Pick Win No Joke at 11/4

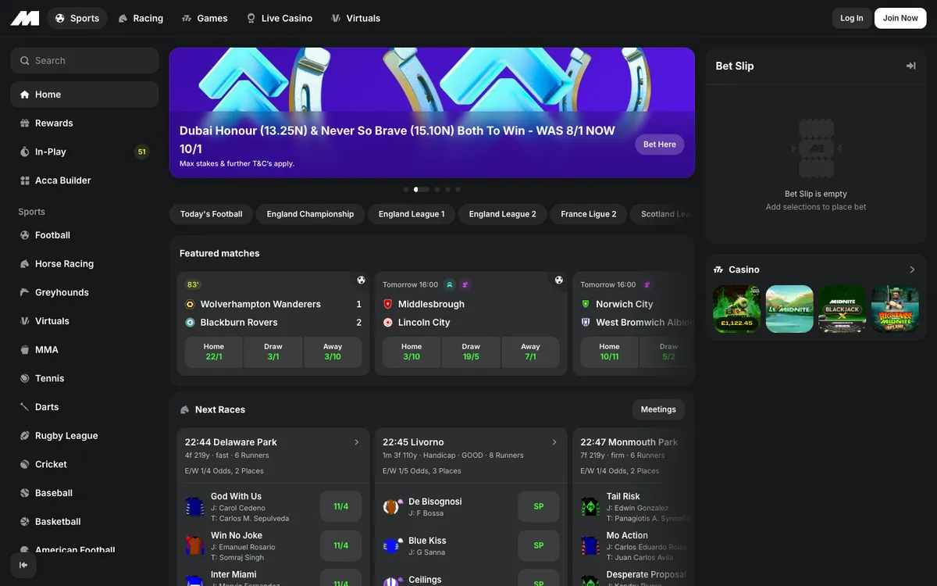point(341,545)
